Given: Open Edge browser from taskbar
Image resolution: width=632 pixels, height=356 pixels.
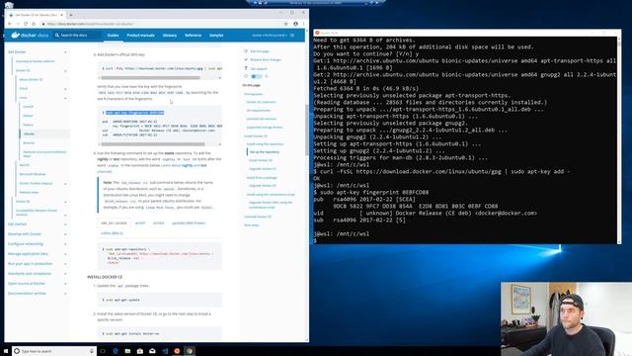Looking at the screenshot, I should point(116,351).
